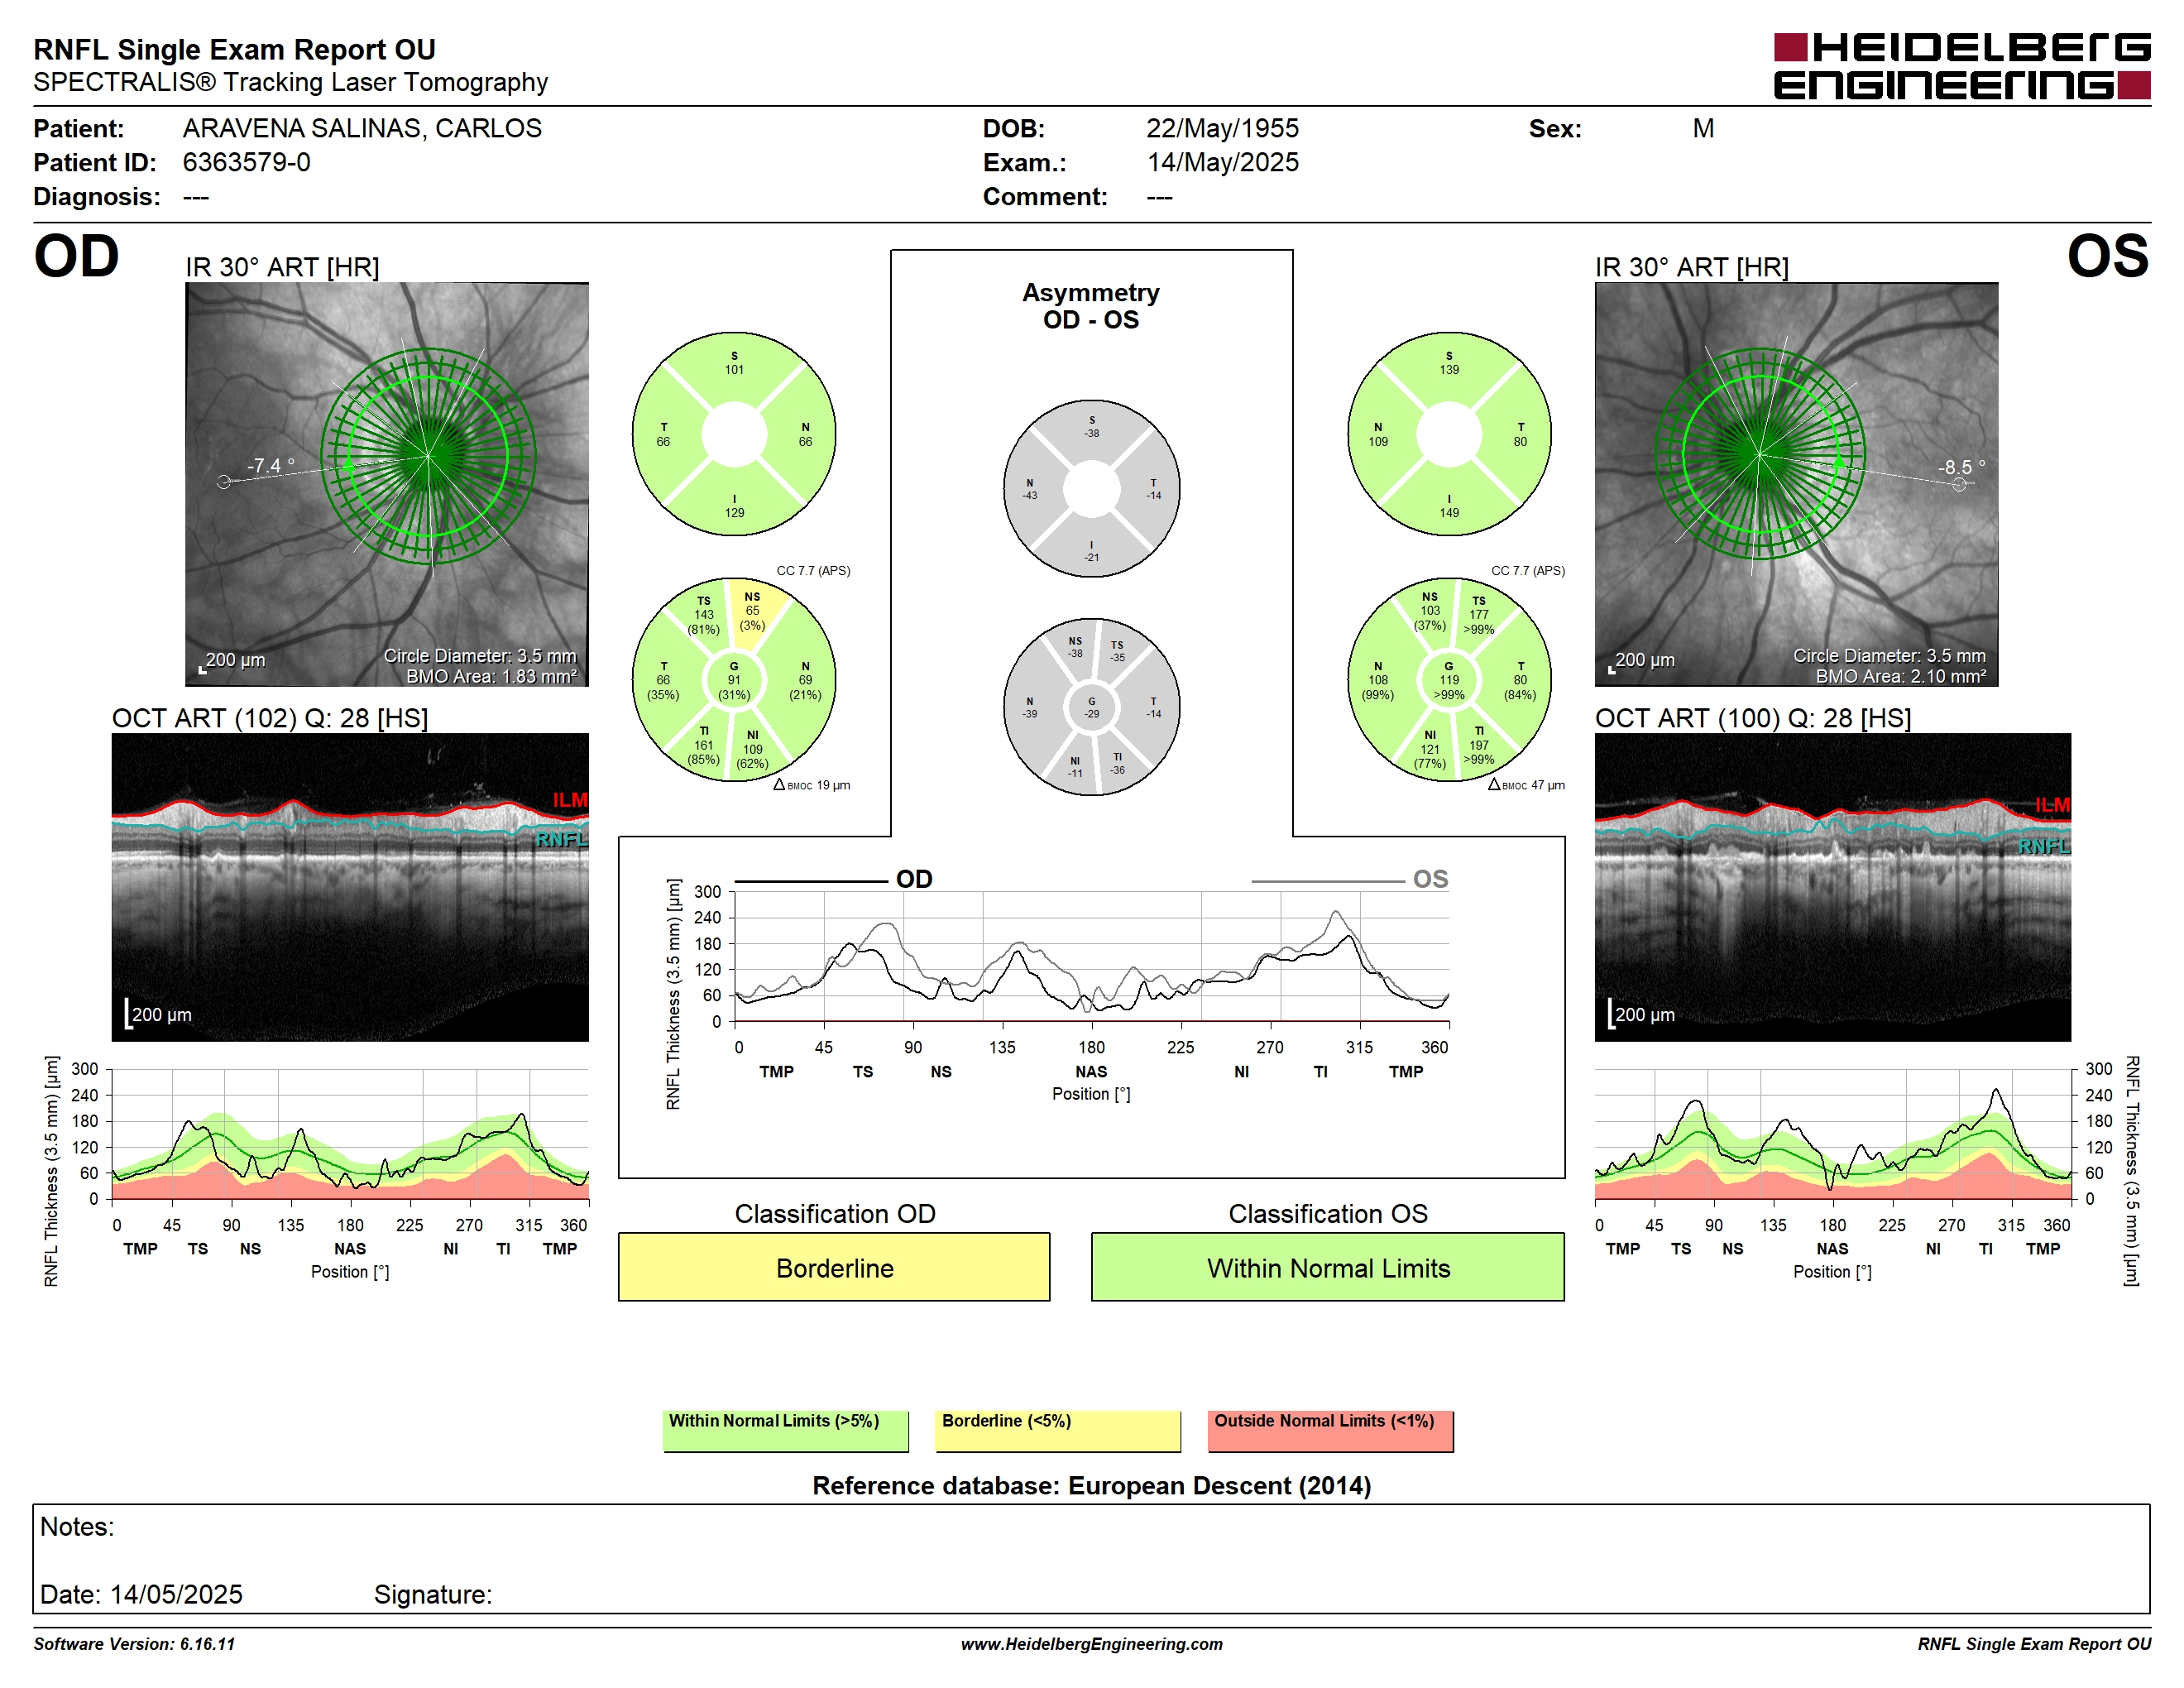
Task: Click the OD TS sector 143 (81%)
Action: [x=704, y=615]
